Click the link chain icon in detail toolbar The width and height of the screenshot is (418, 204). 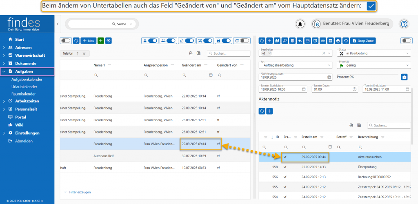pos(322,40)
